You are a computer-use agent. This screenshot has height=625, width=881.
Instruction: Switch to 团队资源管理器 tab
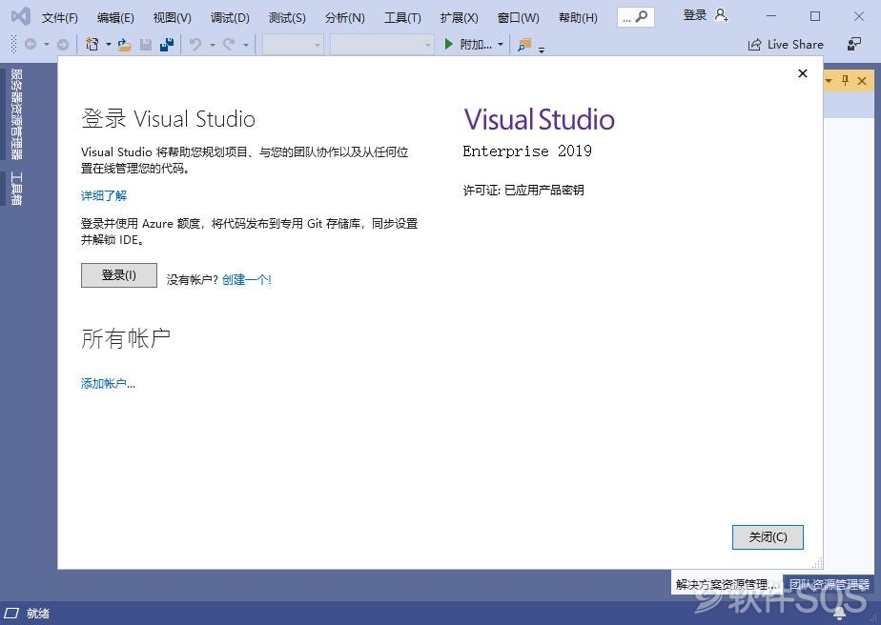[x=829, y=584]
